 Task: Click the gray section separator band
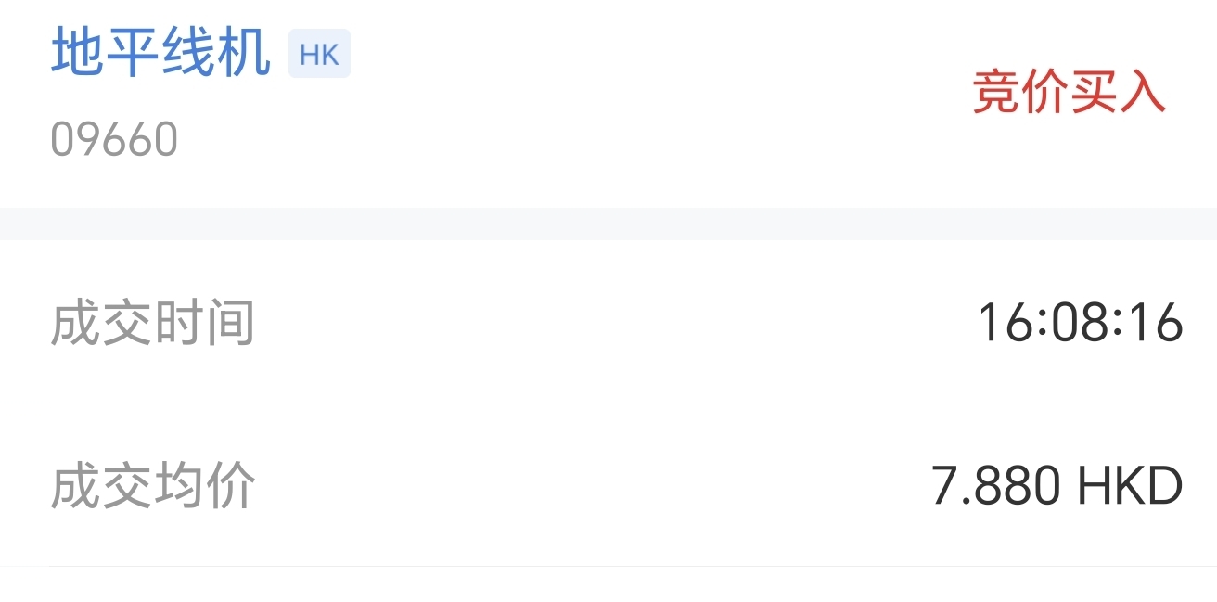608,224
